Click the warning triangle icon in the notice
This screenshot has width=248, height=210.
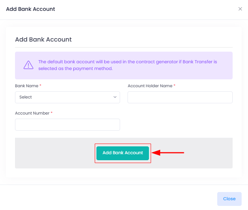tap(29, 65)
